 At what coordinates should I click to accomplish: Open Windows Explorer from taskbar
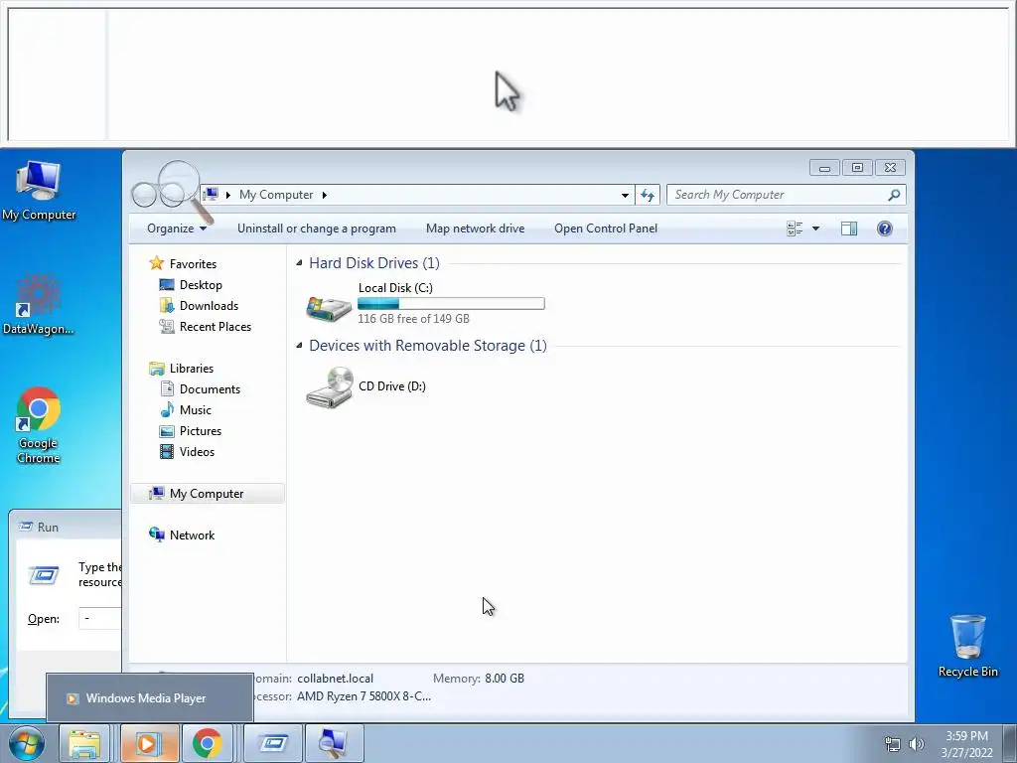84,743
